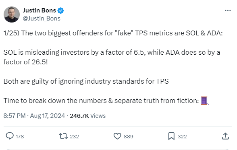Repost using the retweet arrows icon
The image size is (237, 150).
click(x=63, y=136)
